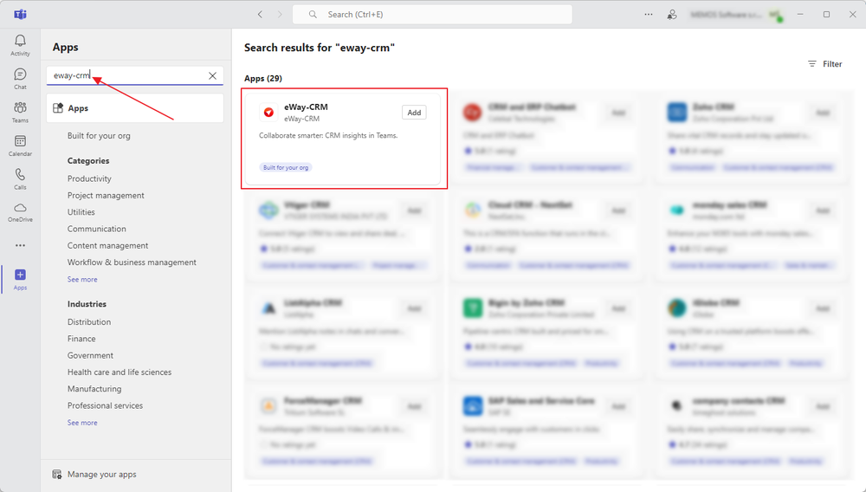This screenshot has height=492, width=866.
Task: Clear the eway-crm search text
Action: tap(212, 76)
